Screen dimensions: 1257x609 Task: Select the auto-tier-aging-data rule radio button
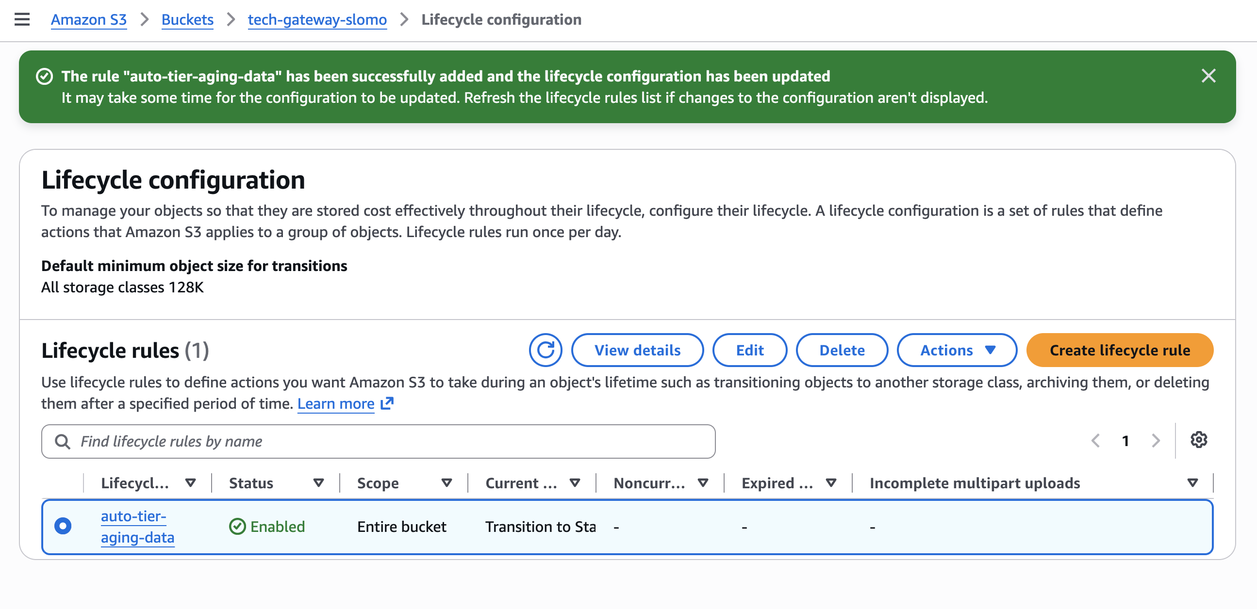pos(63,526)
